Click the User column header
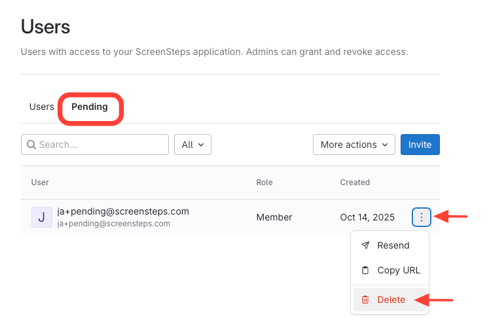489x331 pixels. [40, 183]
